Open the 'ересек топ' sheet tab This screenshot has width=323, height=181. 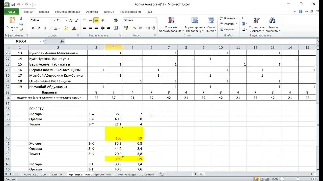pos(102,174)
